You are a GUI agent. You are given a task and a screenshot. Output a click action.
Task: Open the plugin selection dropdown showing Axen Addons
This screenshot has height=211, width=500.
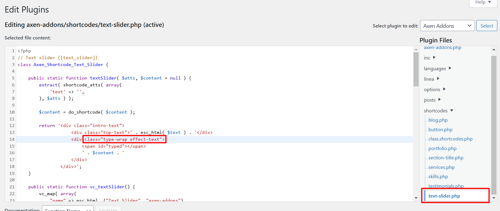(x=447, y=26)
